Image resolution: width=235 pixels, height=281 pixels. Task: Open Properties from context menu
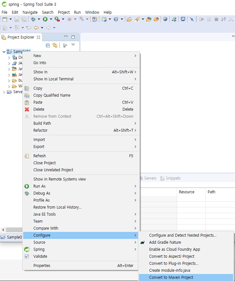80,266
